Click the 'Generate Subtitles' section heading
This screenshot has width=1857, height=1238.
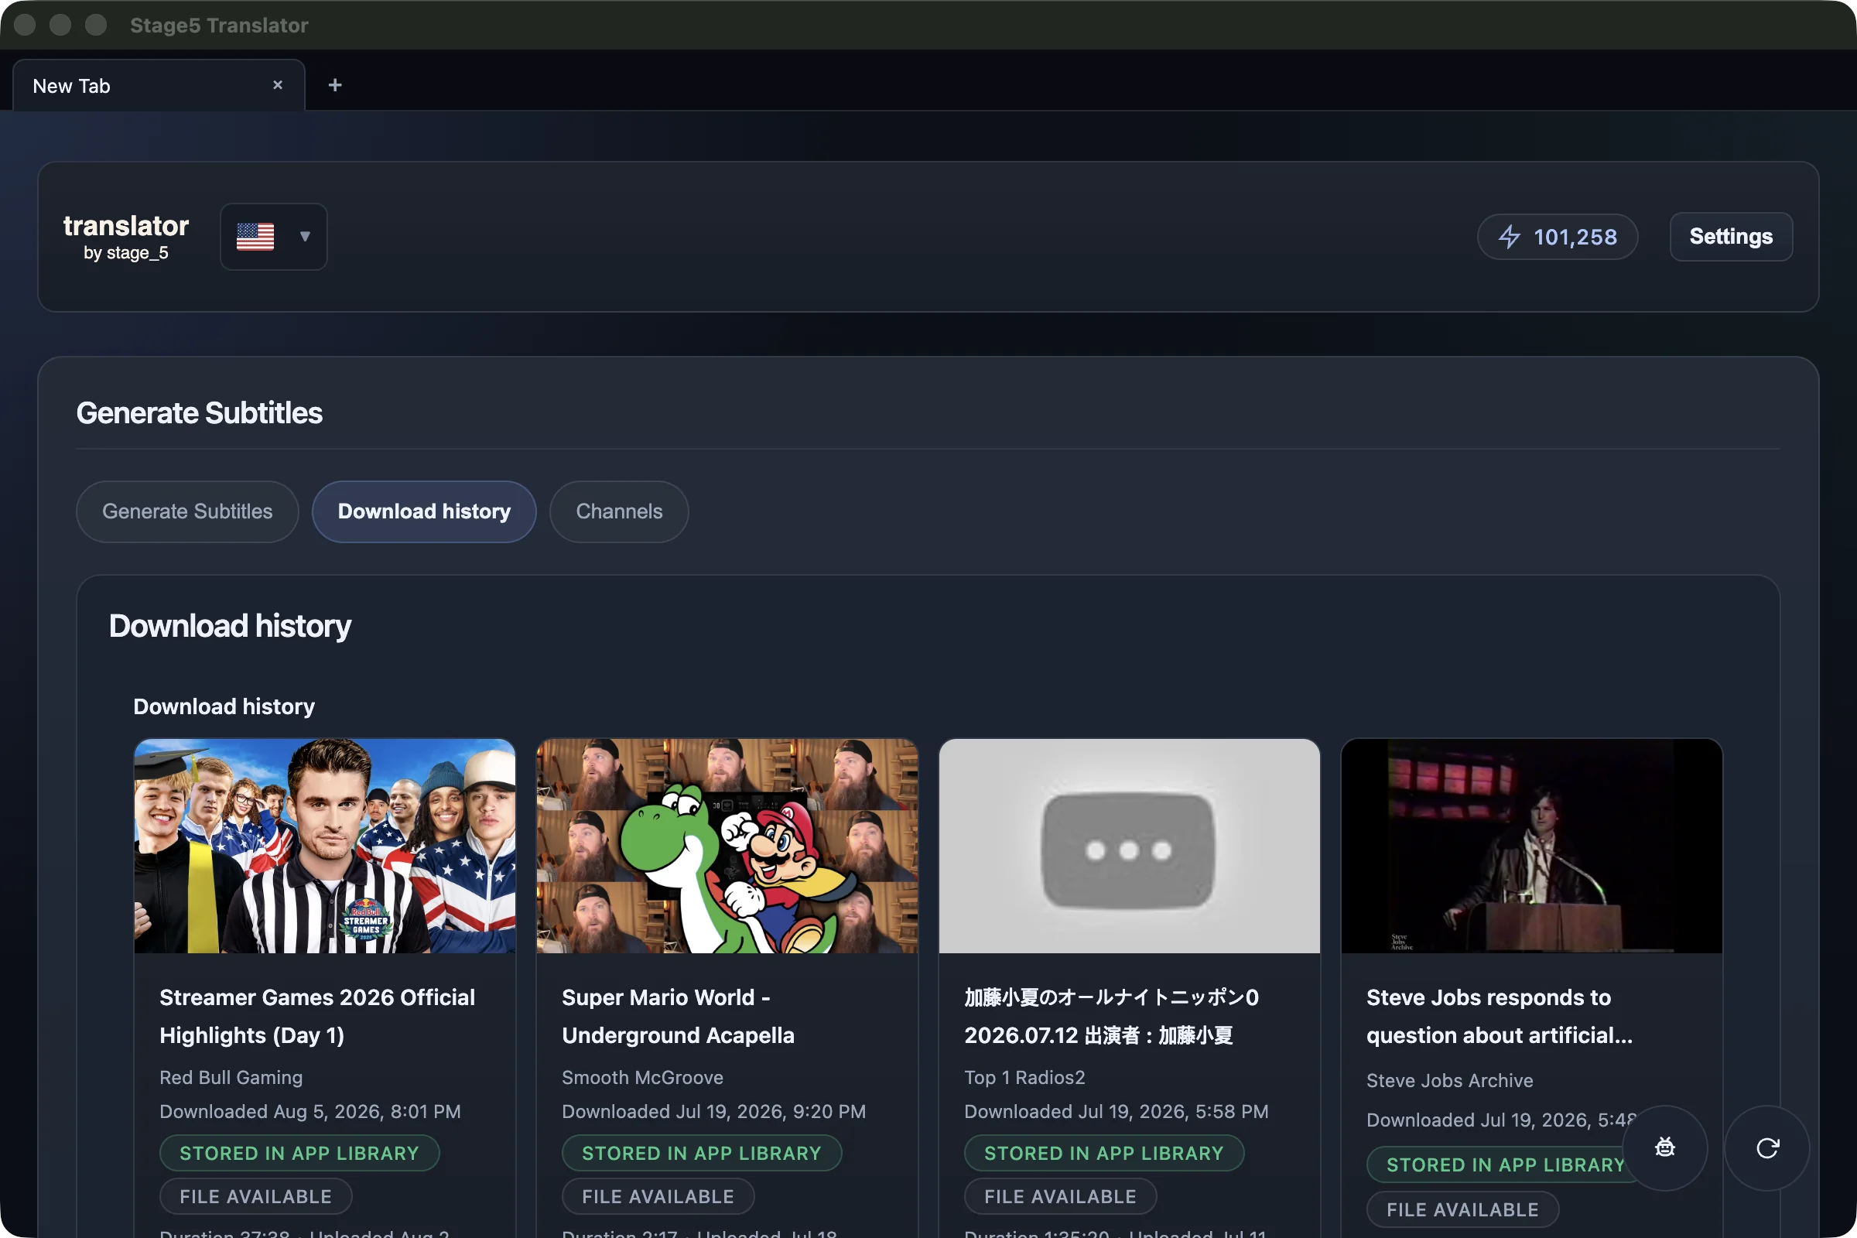[200, 413]
